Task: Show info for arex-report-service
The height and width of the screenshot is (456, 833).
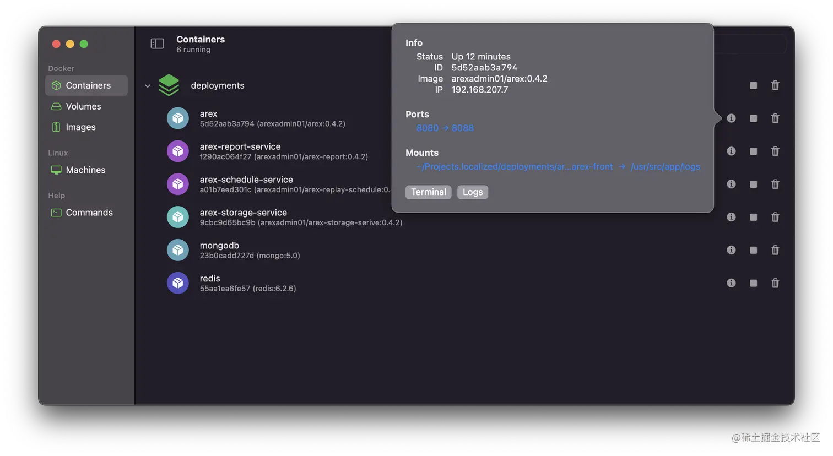Action: coord(731,151)
